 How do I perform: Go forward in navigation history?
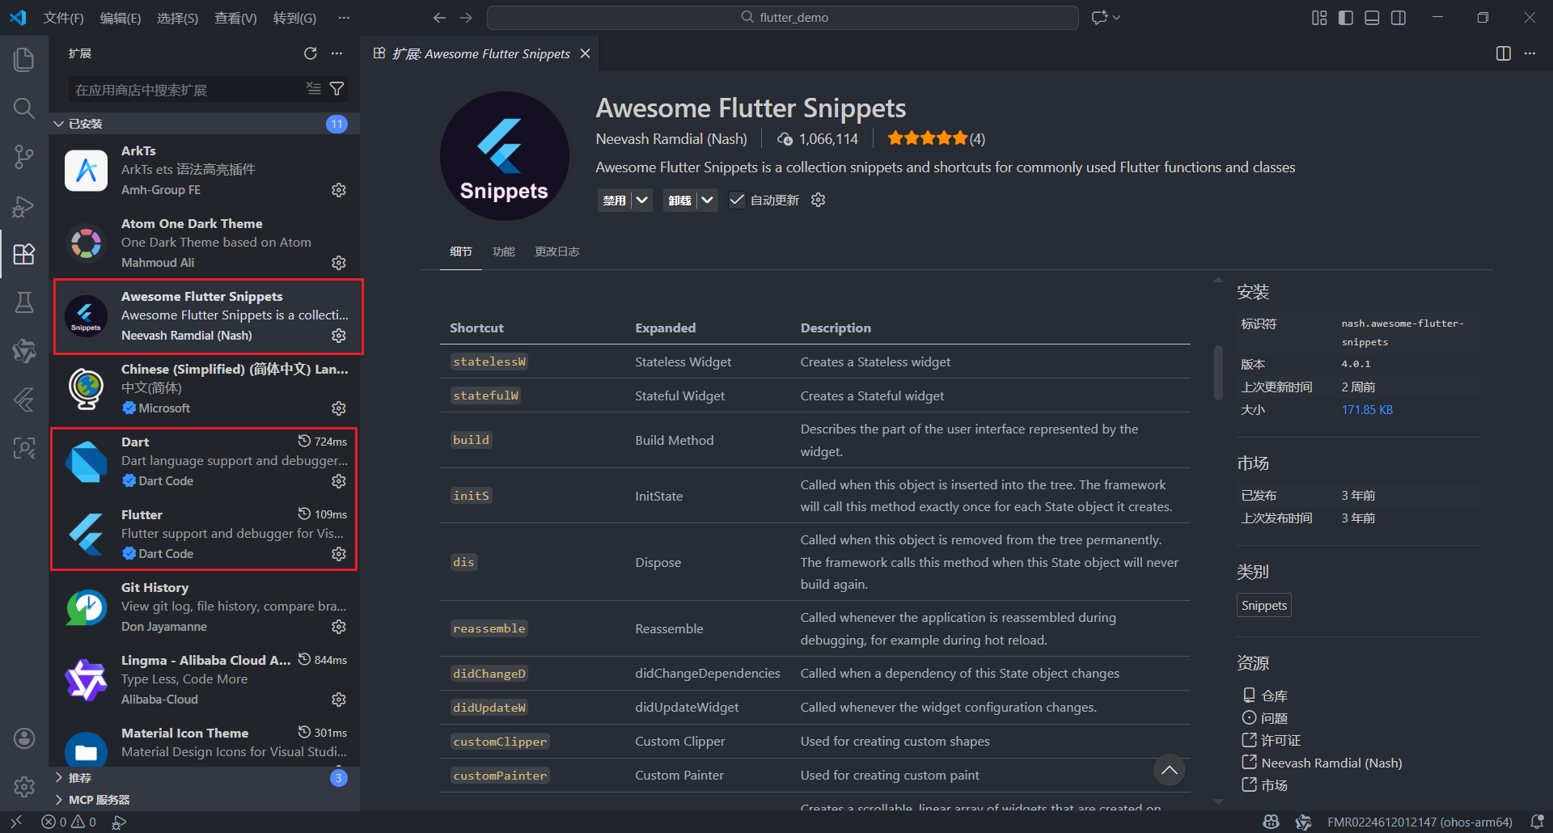point(466,17)
